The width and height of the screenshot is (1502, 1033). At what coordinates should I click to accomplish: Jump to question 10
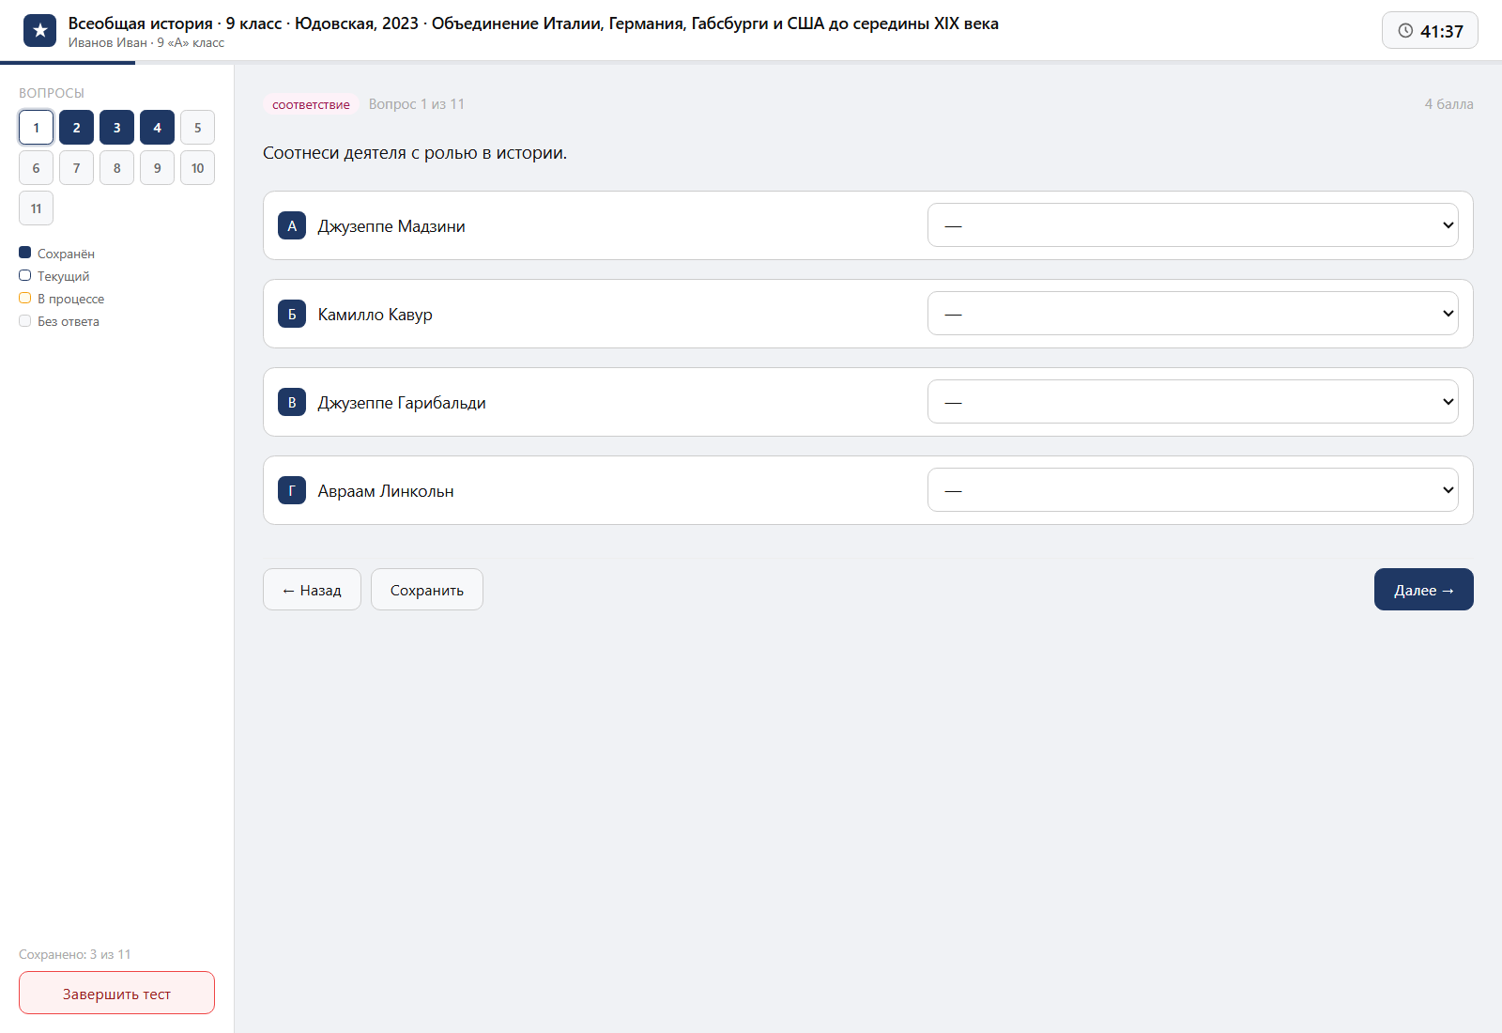[197, 168]
